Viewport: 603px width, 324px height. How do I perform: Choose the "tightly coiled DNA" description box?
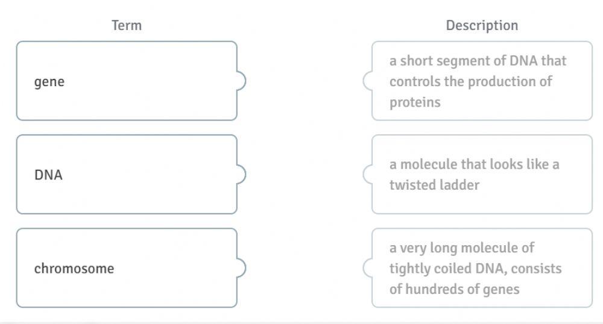point(482,268)
